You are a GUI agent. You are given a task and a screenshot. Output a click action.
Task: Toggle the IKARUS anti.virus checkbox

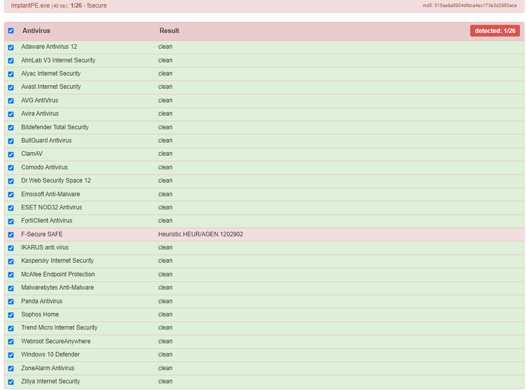pos(11,248)
